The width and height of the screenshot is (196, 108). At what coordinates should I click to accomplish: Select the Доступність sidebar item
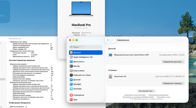click(x=86, y=62)
